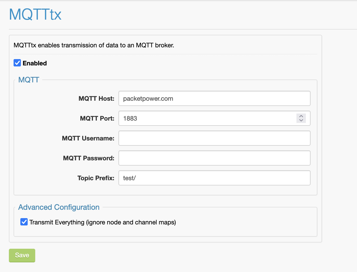Uncheck the Enabled checkbox
The width and height of the screenshot is (357, 272).
(x=17, y=63)
